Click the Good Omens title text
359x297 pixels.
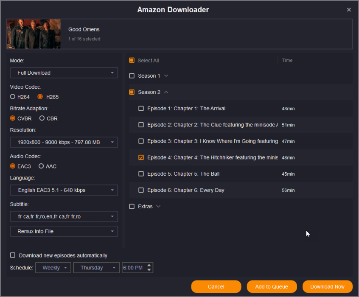[x=84, y=29]
